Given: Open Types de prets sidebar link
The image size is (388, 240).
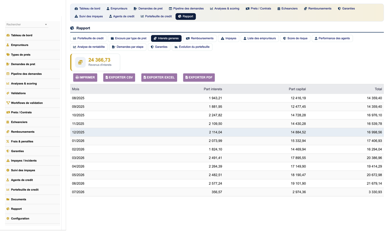Looking at the screenshot, I should coord(21,55).
